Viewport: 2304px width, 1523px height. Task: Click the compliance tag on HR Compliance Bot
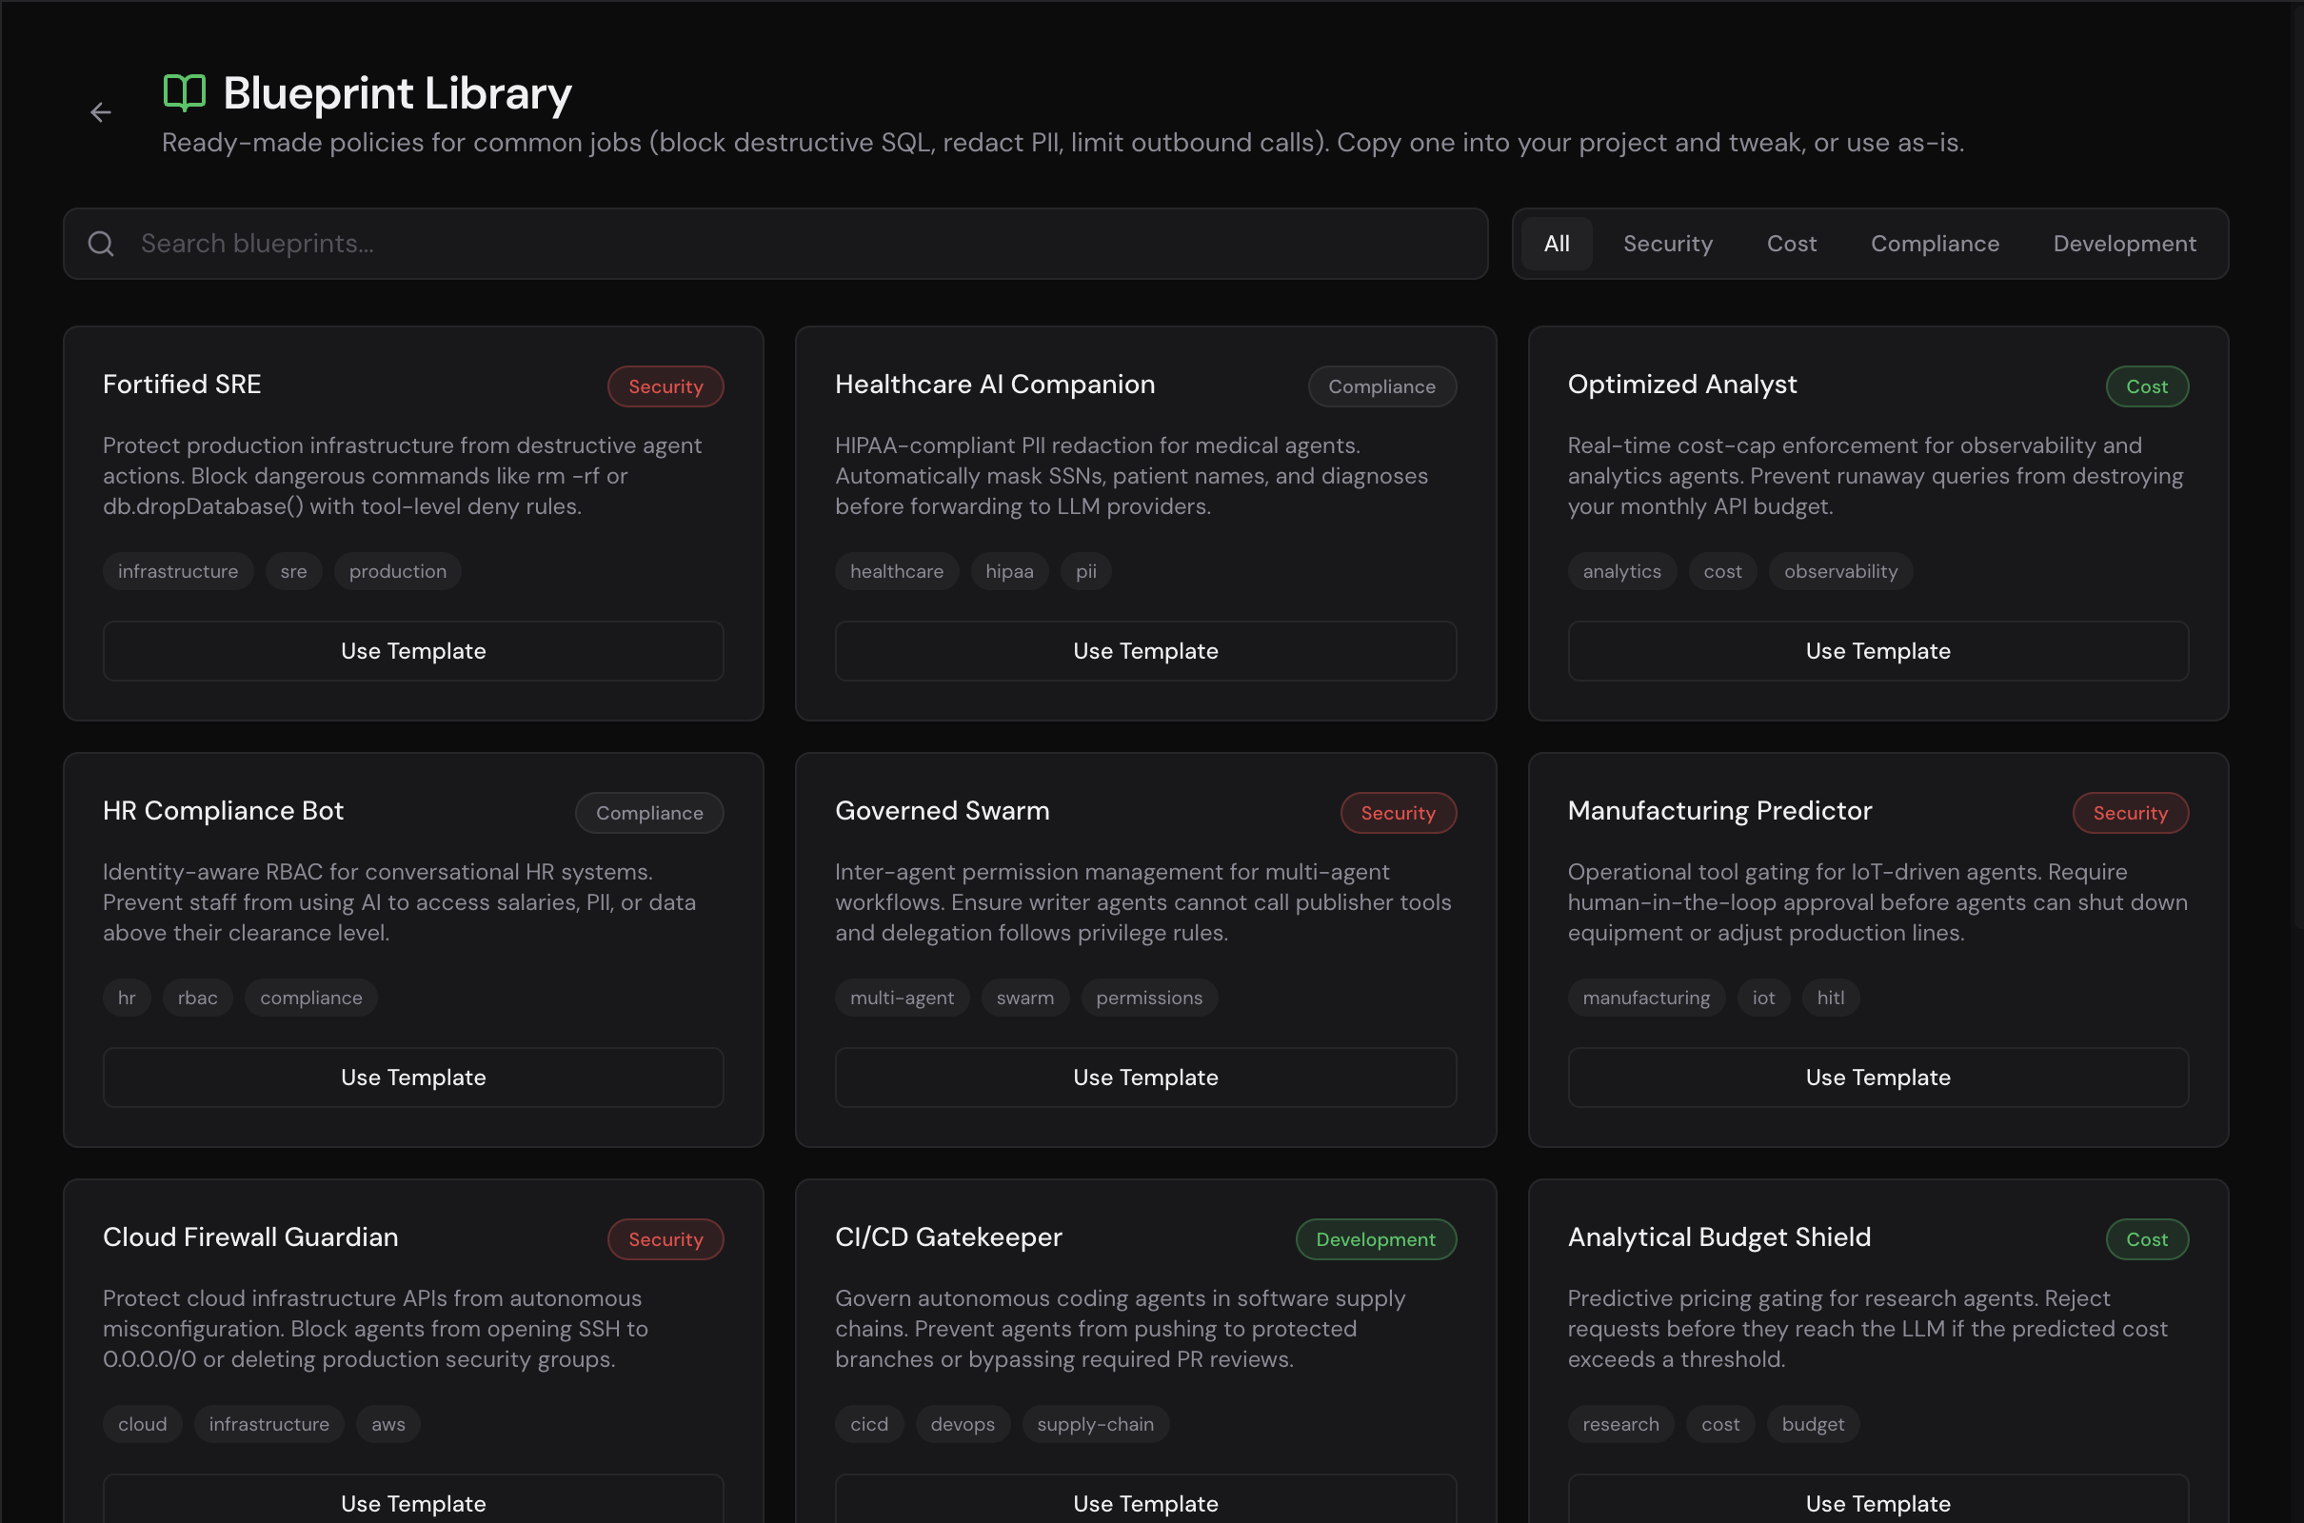click(x=310, y=998)
